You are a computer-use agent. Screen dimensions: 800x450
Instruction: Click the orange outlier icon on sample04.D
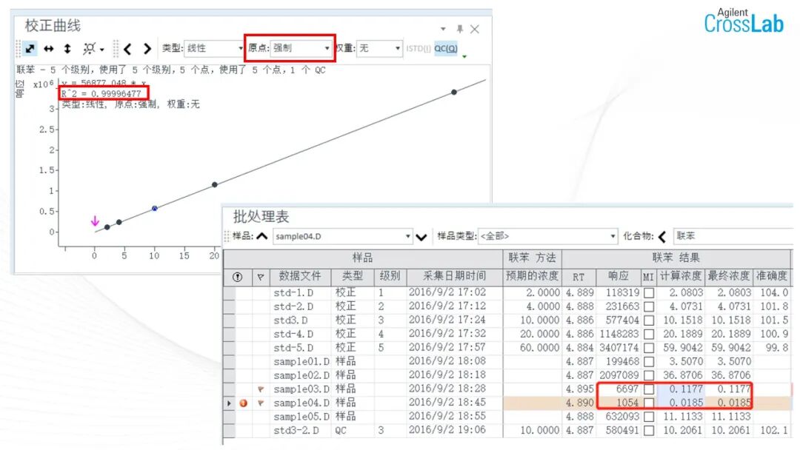click(244, 403)
